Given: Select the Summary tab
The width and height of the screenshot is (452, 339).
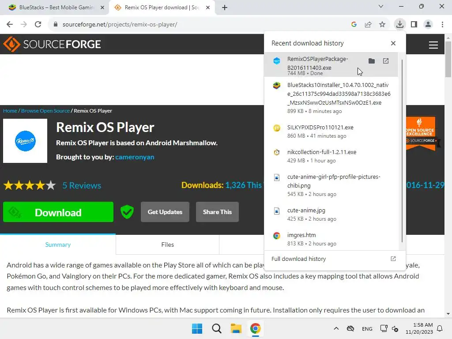Looking at the screenshot, I should [58, 245].
